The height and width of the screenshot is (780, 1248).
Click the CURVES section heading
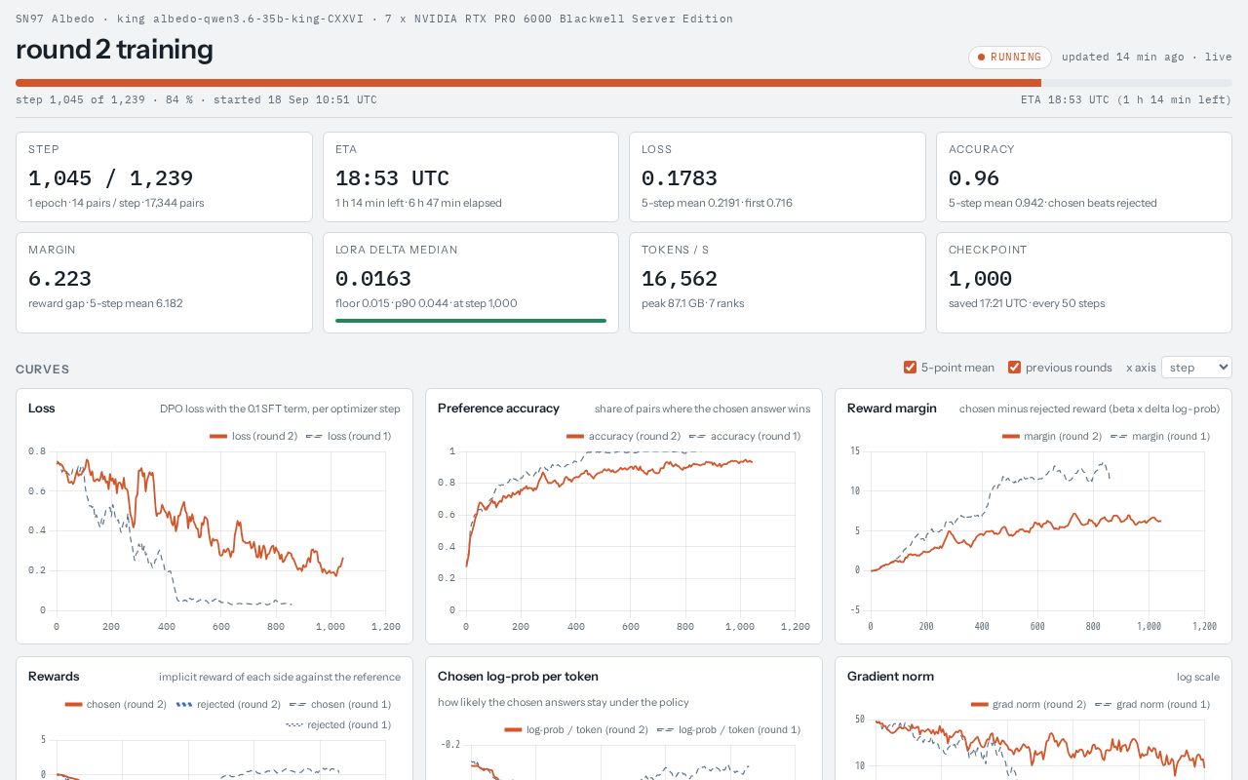coord(43,369)
